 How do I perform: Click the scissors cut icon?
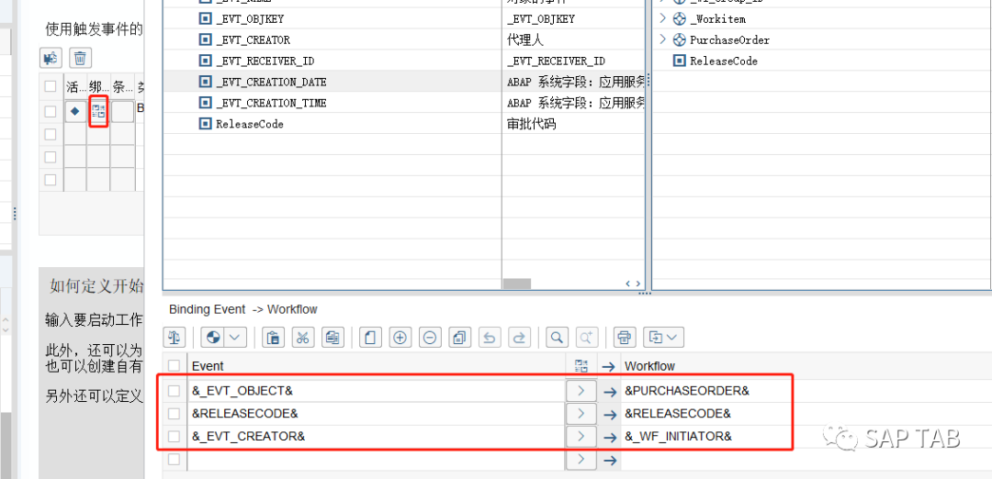[302, 338]
